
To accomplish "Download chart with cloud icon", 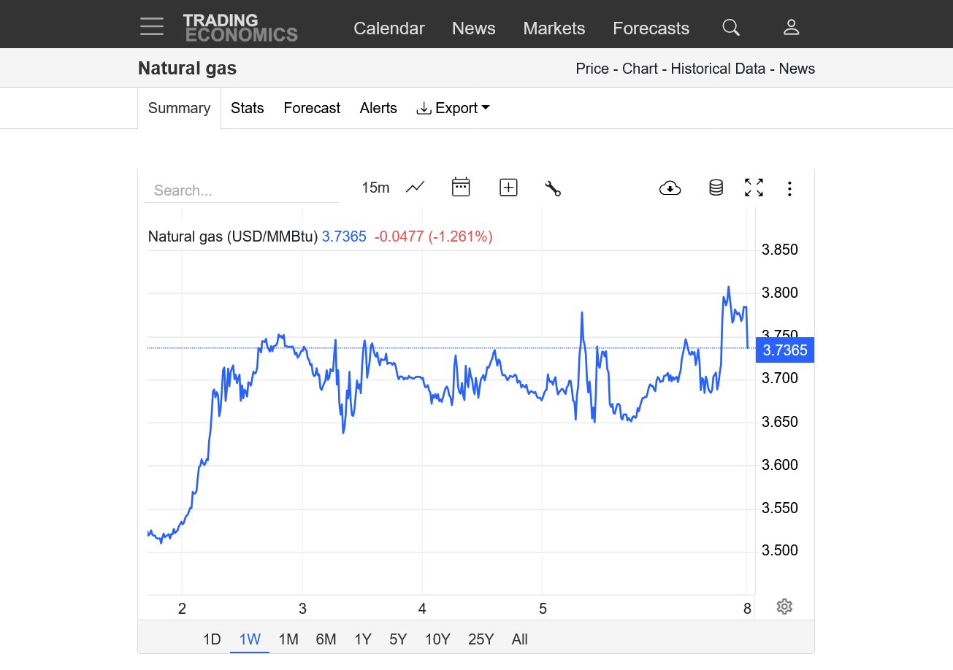I will [x=670, y=188].
